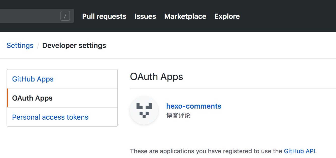Click the orange selected marker beside OAuth Apps
The height and width of the screenshot is (158, 336).
[8, 98]
